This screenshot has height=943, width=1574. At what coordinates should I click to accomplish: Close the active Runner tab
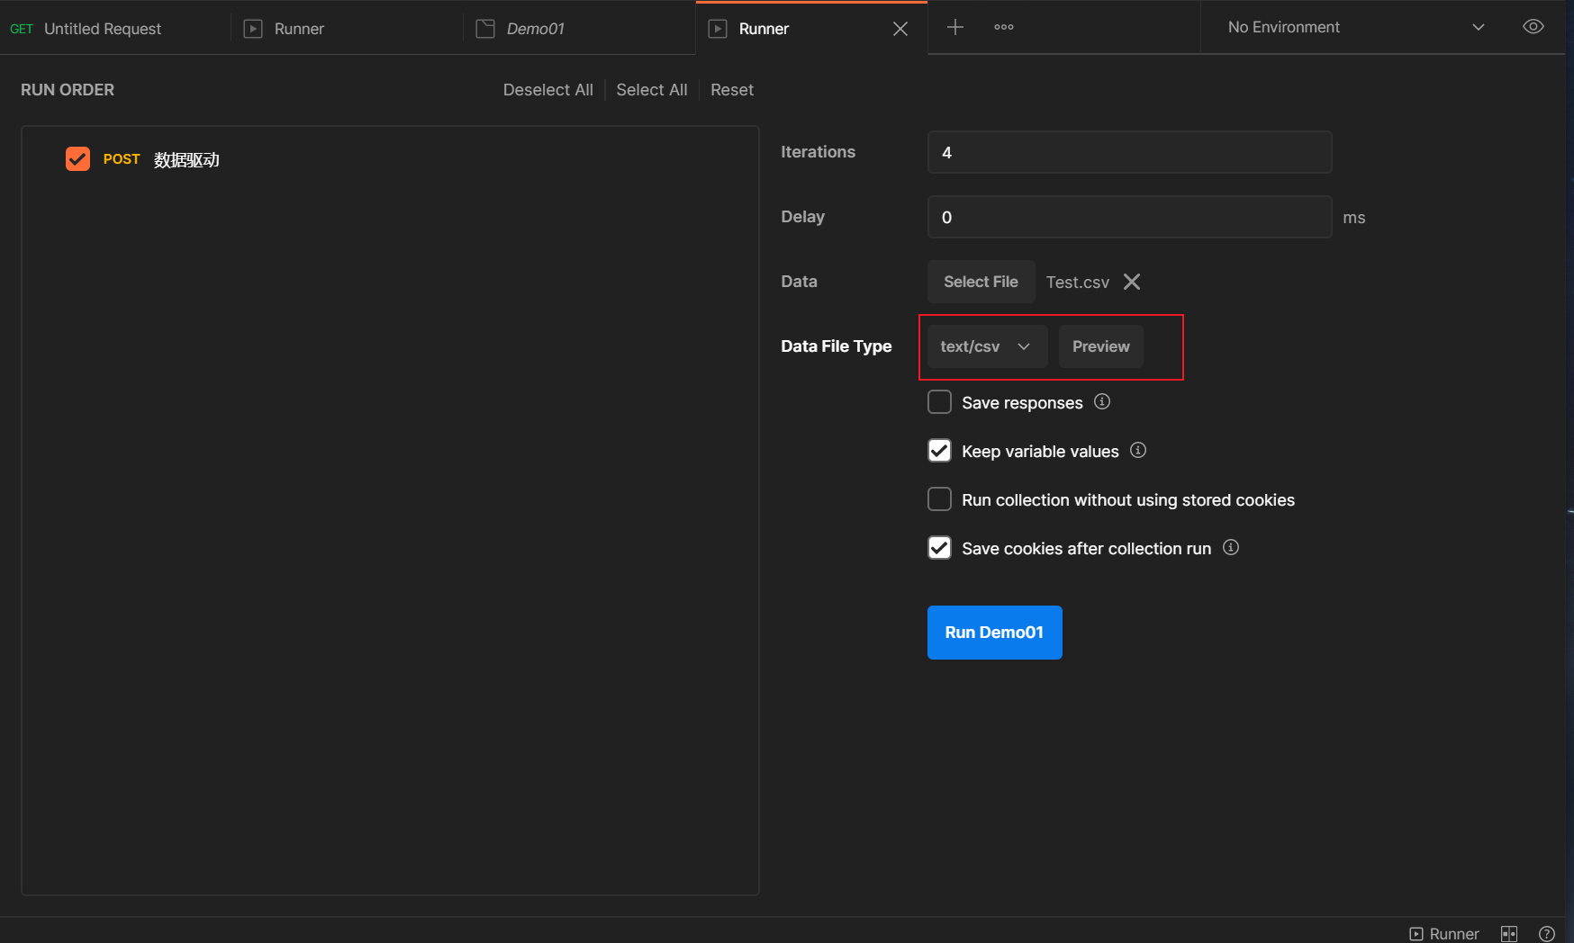pyautogui.click(x=900, y=29)
